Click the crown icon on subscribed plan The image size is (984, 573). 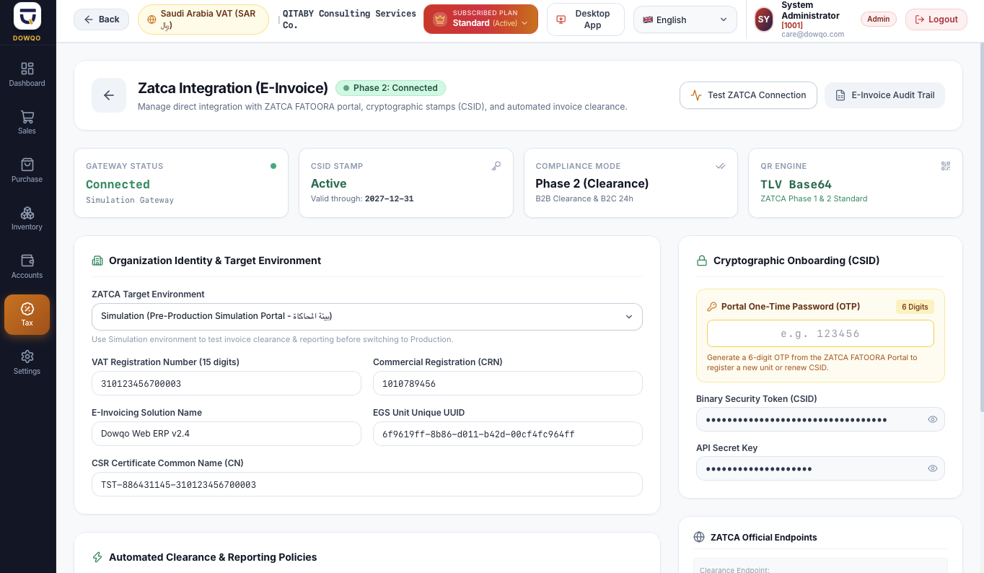pyautogui.click(x=440, y=19)
